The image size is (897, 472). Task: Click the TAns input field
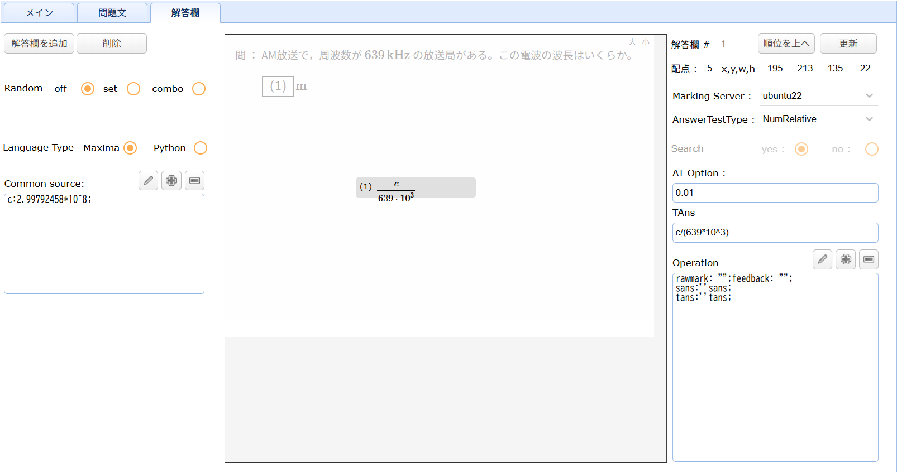coord(775,233)
